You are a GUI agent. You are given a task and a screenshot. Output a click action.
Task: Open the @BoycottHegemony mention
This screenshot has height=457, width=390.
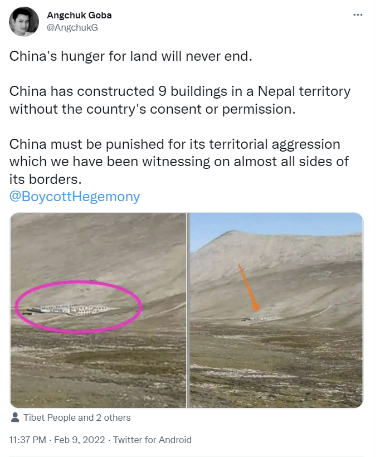75,196
